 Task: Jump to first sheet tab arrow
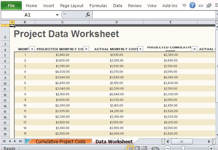click(4, 141)
